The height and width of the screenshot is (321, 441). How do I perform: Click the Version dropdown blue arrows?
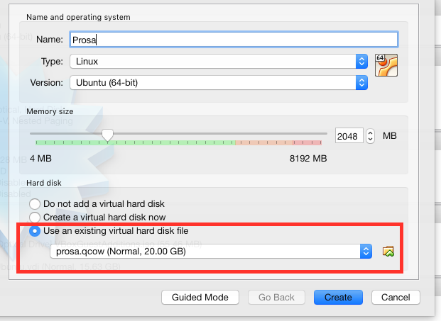(x=361, y=82)
